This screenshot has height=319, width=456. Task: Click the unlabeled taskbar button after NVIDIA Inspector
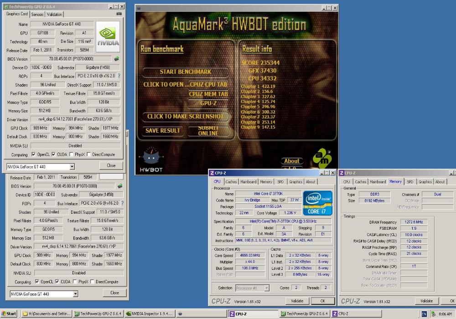click(x=201, y=314)
